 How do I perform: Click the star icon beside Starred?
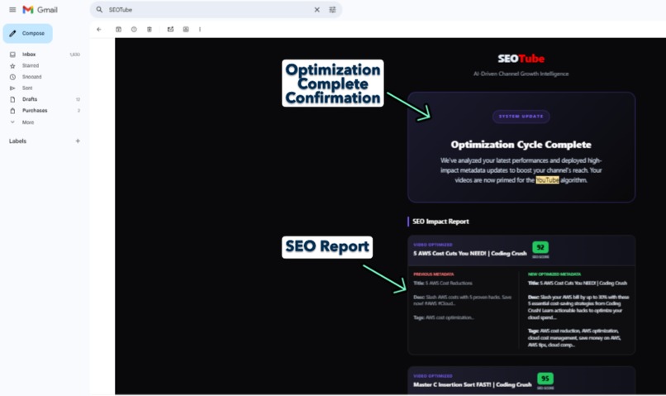pyautogui.click(x=12, y=66)
